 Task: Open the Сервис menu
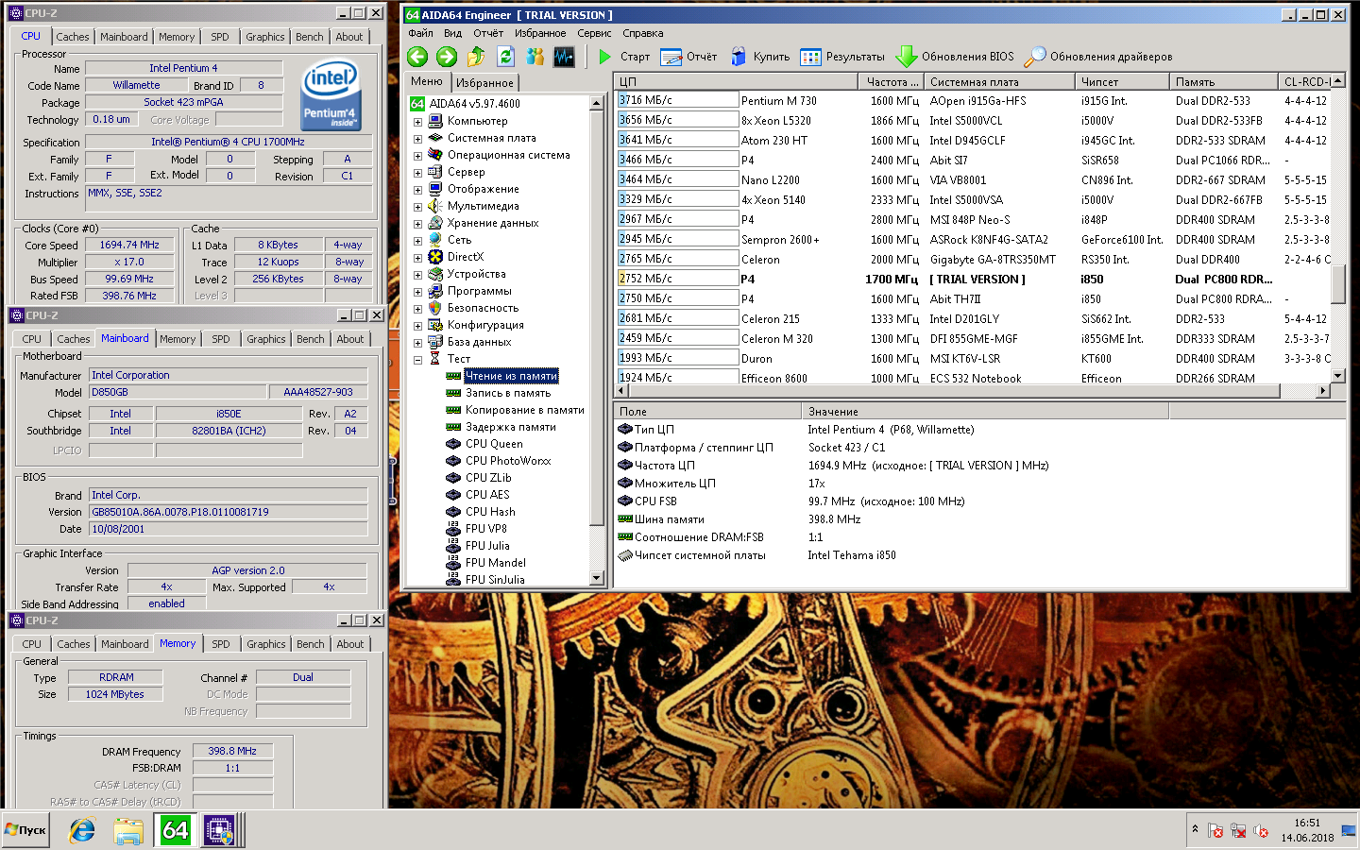[x=594, y=33]
